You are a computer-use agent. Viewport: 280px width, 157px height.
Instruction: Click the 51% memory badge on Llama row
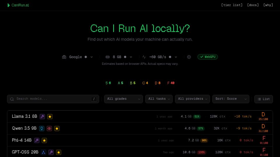(197, 117)
